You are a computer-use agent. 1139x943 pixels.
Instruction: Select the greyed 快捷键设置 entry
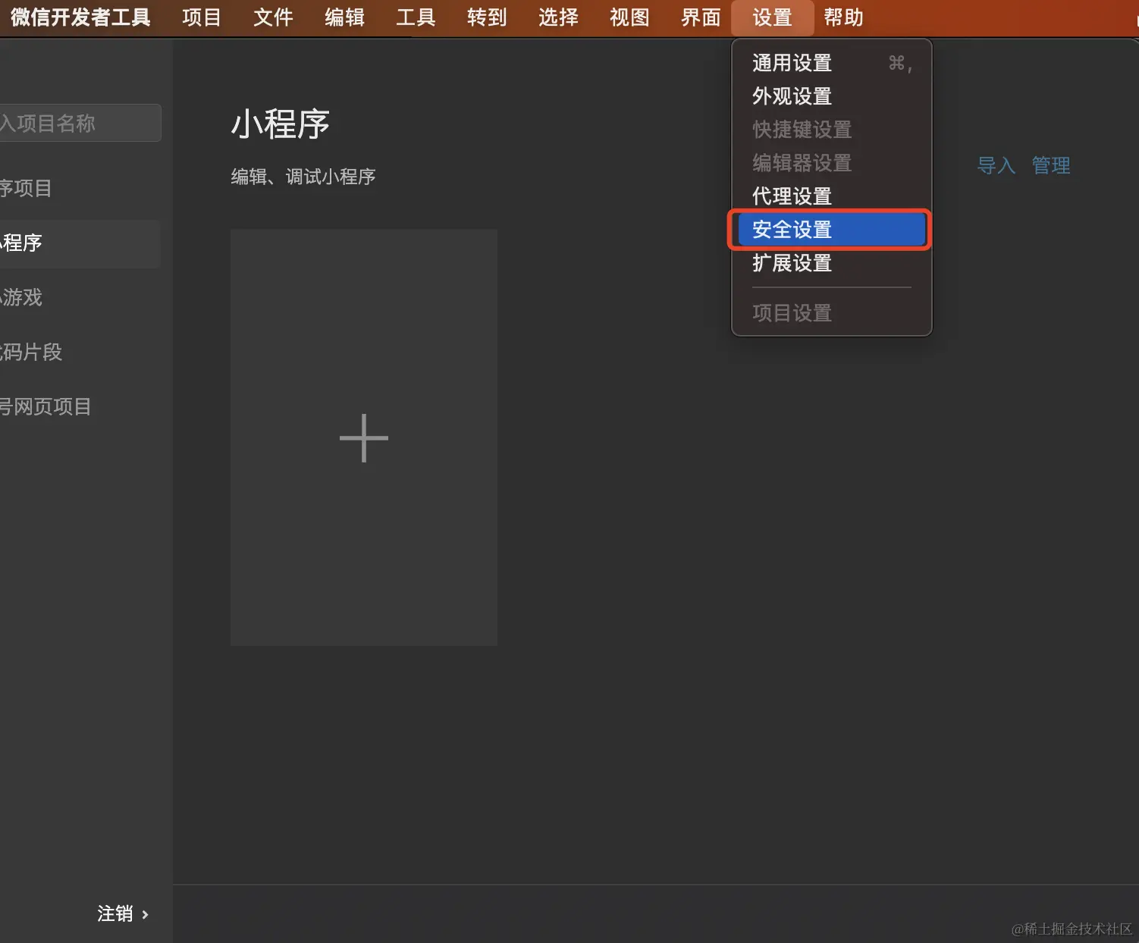pos(832,130)
